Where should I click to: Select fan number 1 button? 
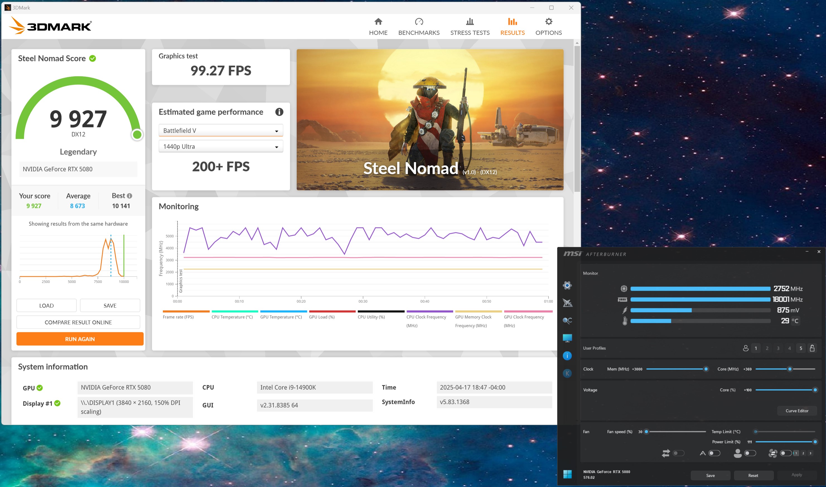(796, 453)
